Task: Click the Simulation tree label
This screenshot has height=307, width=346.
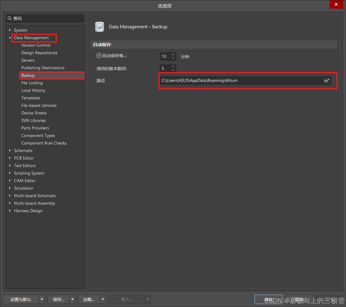Action: [x=23, y=188]
